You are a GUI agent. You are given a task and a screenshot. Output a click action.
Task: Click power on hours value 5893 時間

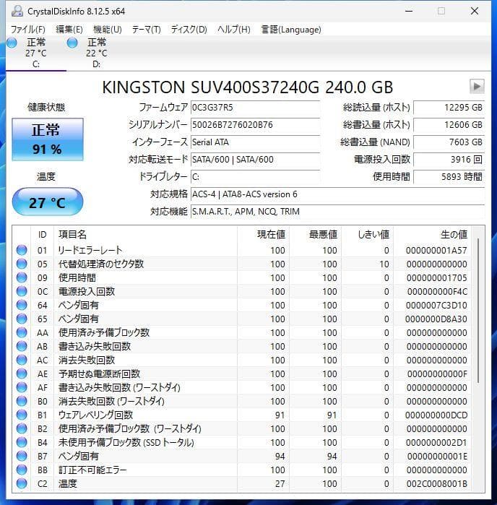(x=449, y=177)
